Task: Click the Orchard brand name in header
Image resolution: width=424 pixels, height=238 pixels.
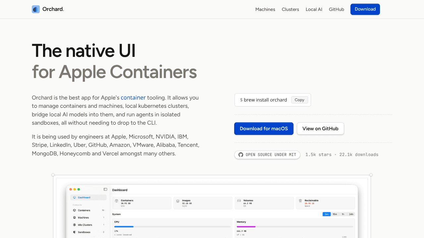Action: [53, 9]
